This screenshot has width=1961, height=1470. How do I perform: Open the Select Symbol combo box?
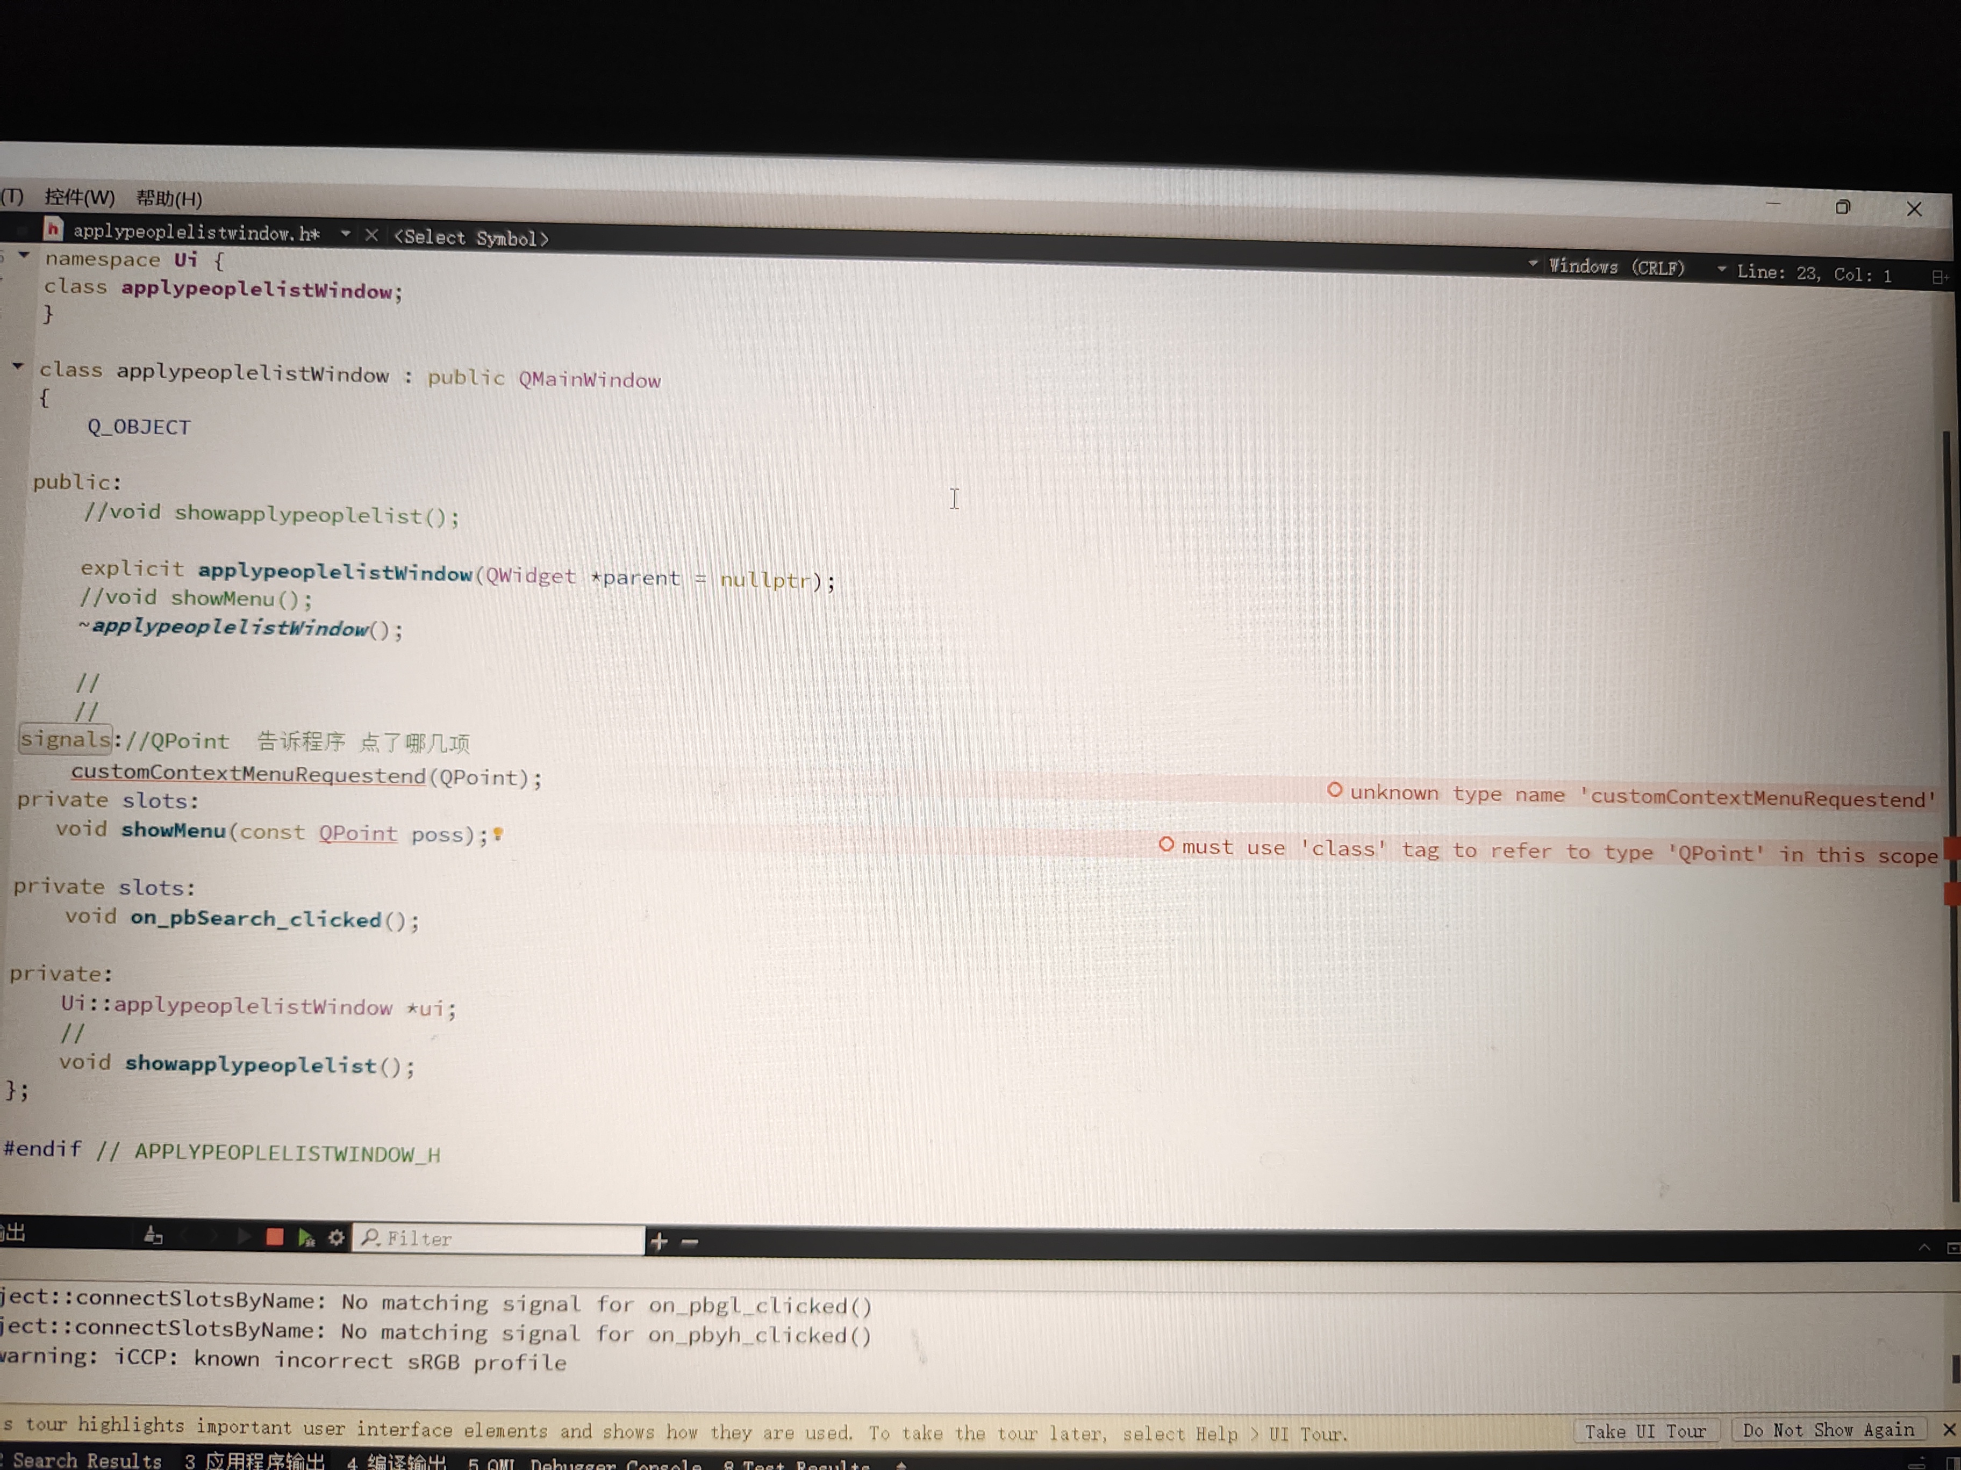[471, 237]
